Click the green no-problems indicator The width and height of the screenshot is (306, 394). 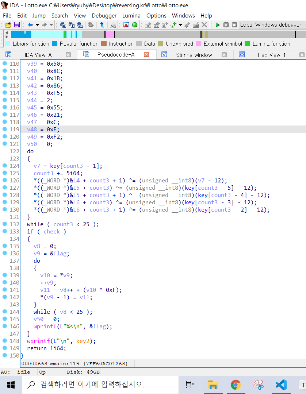coord(134,25)
